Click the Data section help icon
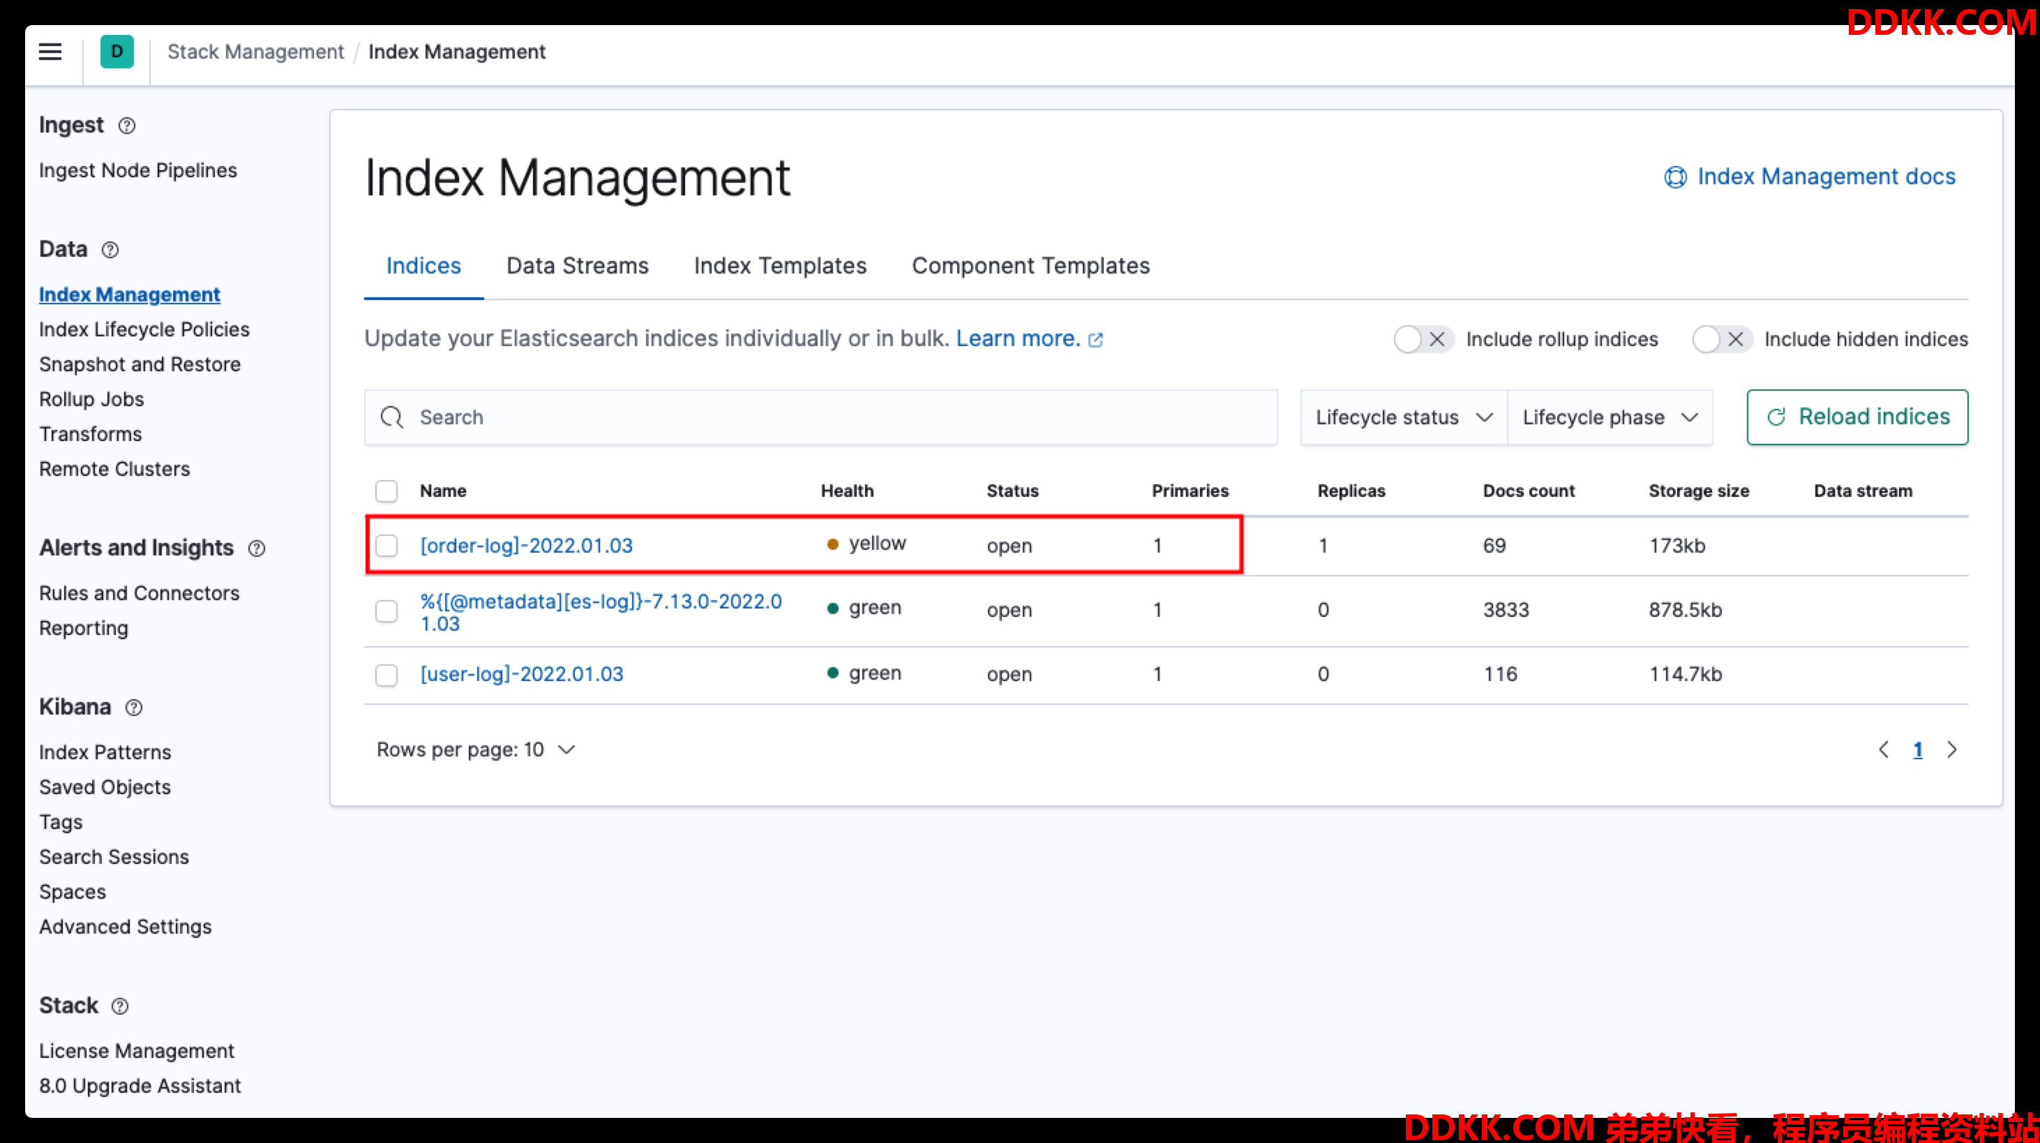The height and width of the screenshot is (1143, 2040). [x=110, y=251]
